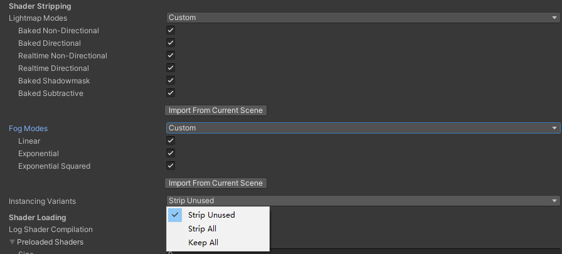562x254 pixels.
Task: Uncheck Exponential Squared fog mode
Action: coord(170,166)
